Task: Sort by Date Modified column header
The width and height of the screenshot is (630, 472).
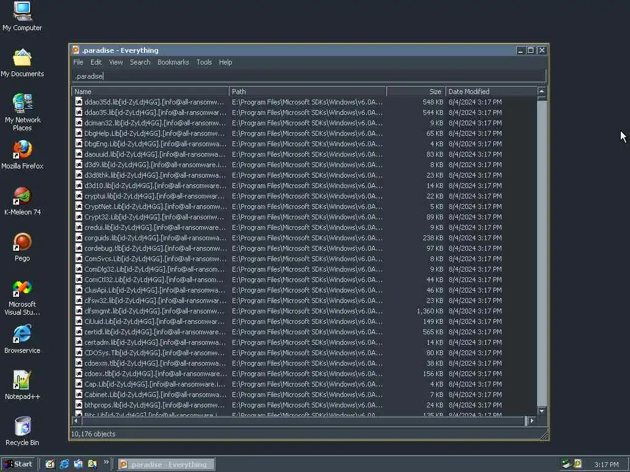Action: click(x=492, y=92)
